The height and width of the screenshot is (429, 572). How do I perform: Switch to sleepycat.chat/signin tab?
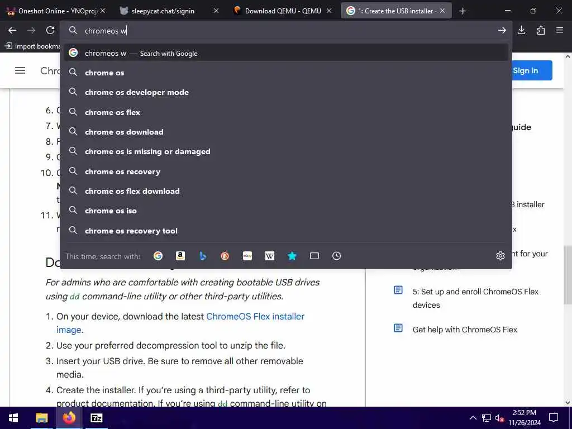pyautogui.click(x=170, y=11)
